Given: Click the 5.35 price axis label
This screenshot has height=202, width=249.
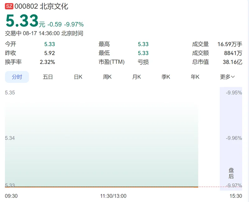Looking at the screenshot, I should (x=10, y=92).
